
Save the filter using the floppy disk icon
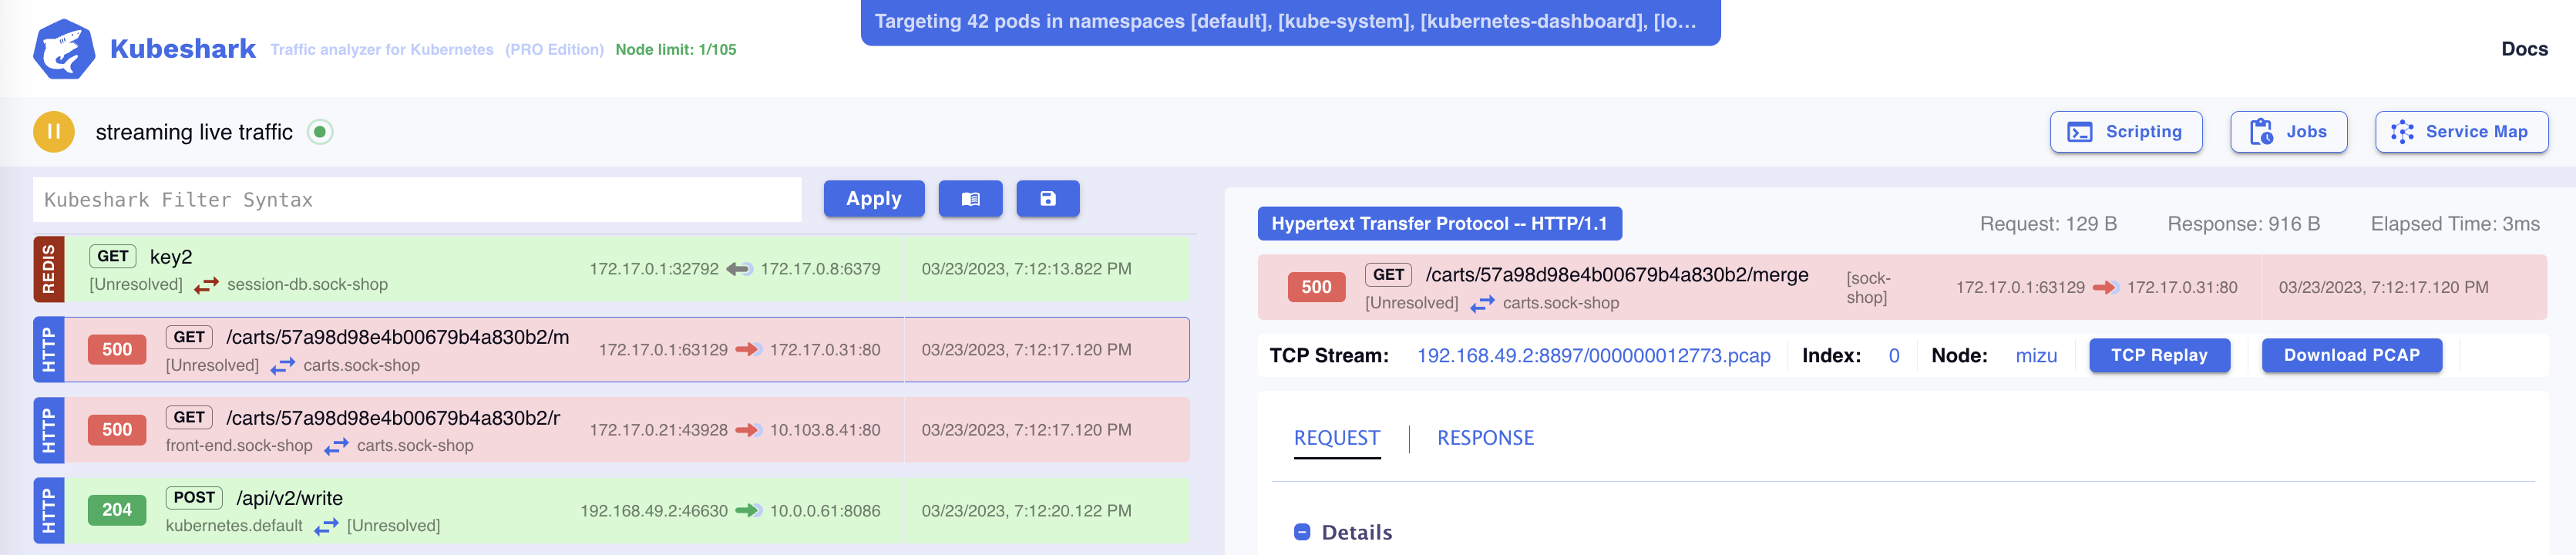click(x=1047, y=199)
